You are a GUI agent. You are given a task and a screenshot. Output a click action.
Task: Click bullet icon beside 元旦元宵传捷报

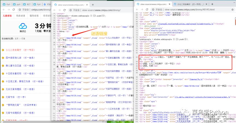pos(3,89)
